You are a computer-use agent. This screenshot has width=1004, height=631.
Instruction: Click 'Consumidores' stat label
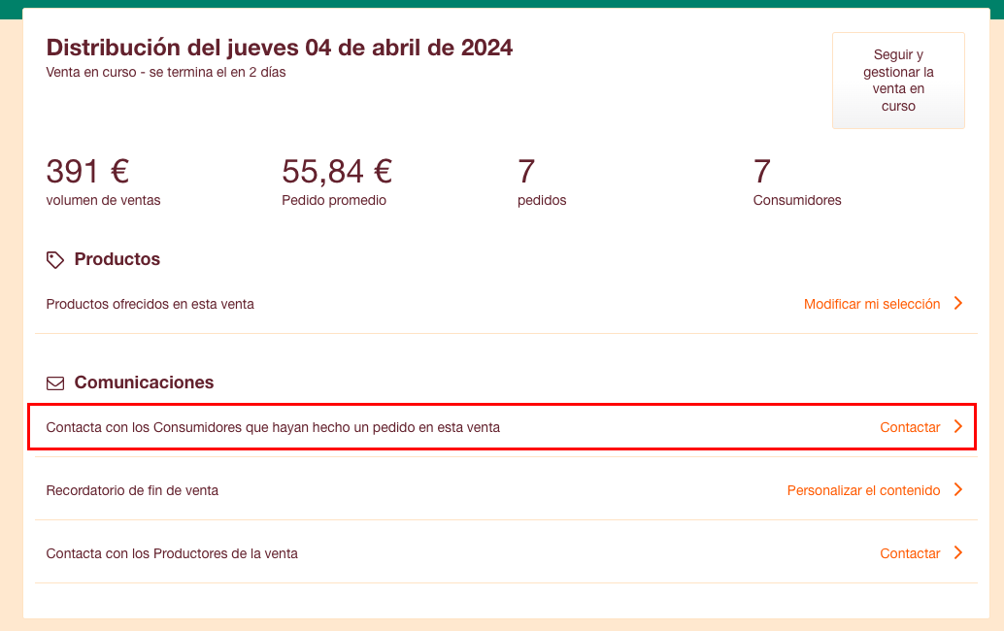[x=797, y=200]
